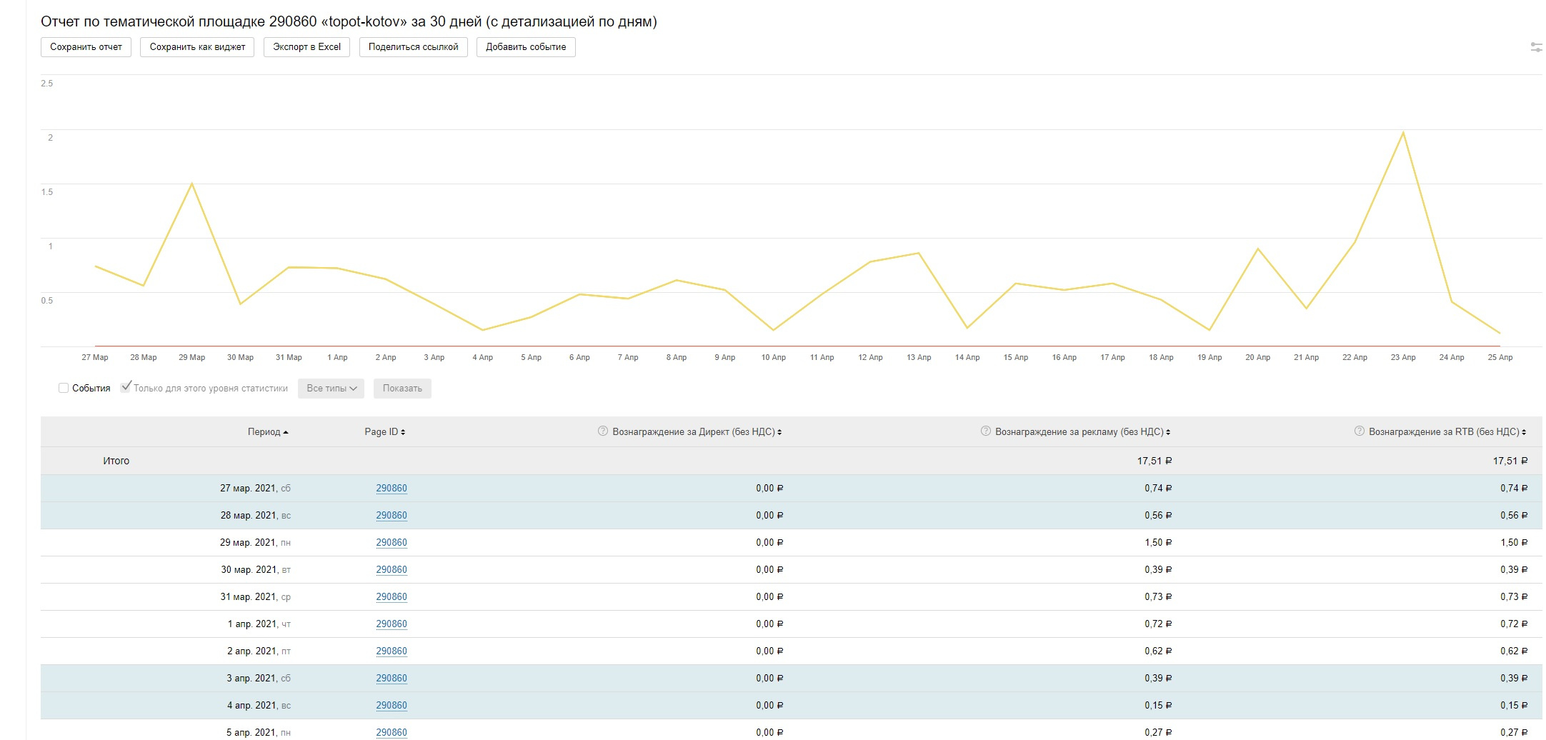Sort by Вознаграждение за Директ column
The image size is (1546, 740).
click(x=697, y=432)
